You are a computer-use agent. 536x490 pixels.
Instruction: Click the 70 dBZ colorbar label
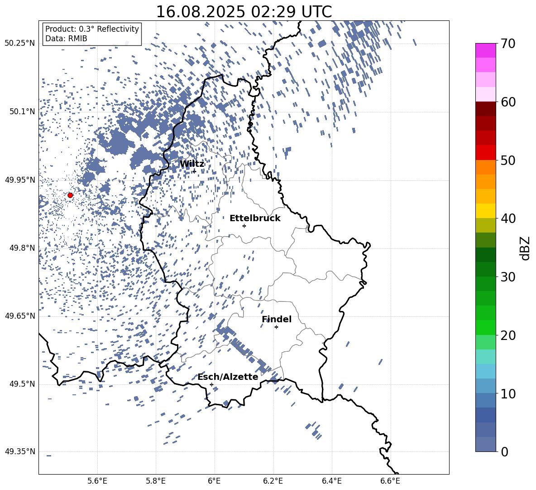pyautogui.click(x=508, y=44)
